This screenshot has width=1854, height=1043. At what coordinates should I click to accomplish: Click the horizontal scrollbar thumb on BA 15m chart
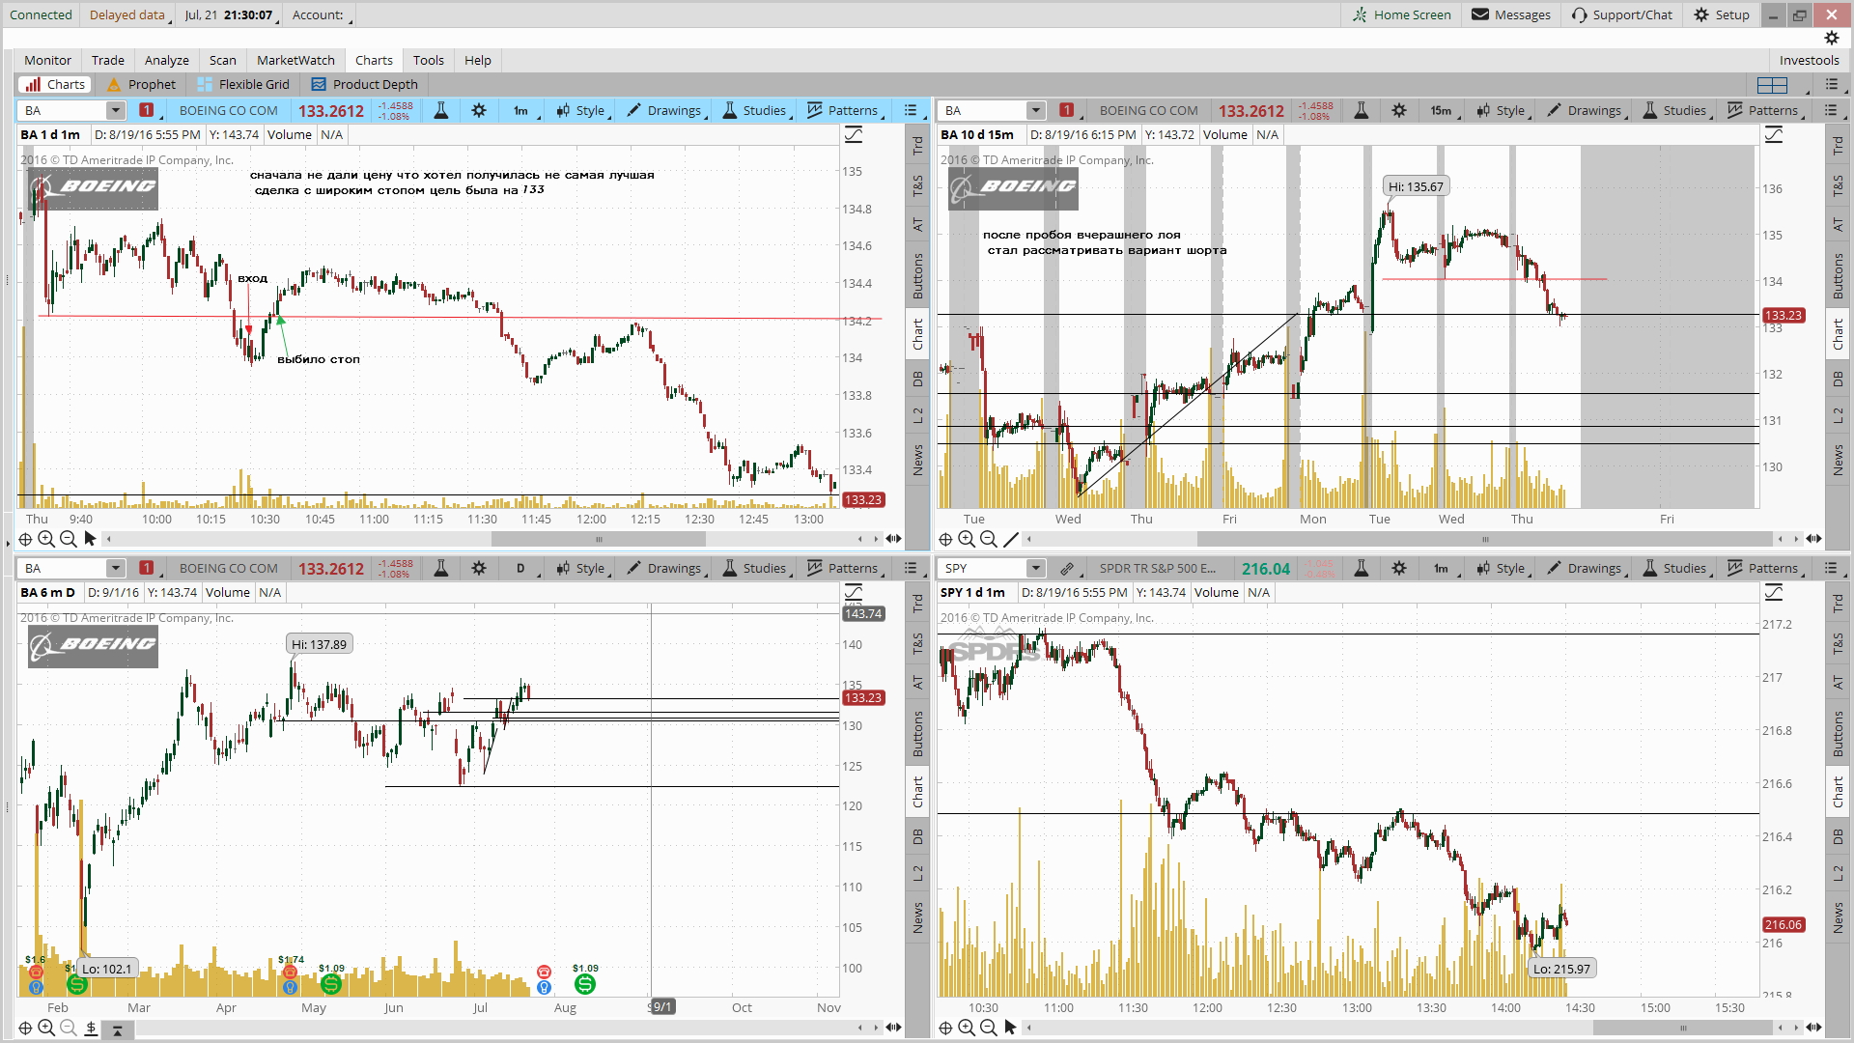pyautogui.click(x=1485, y=539)
